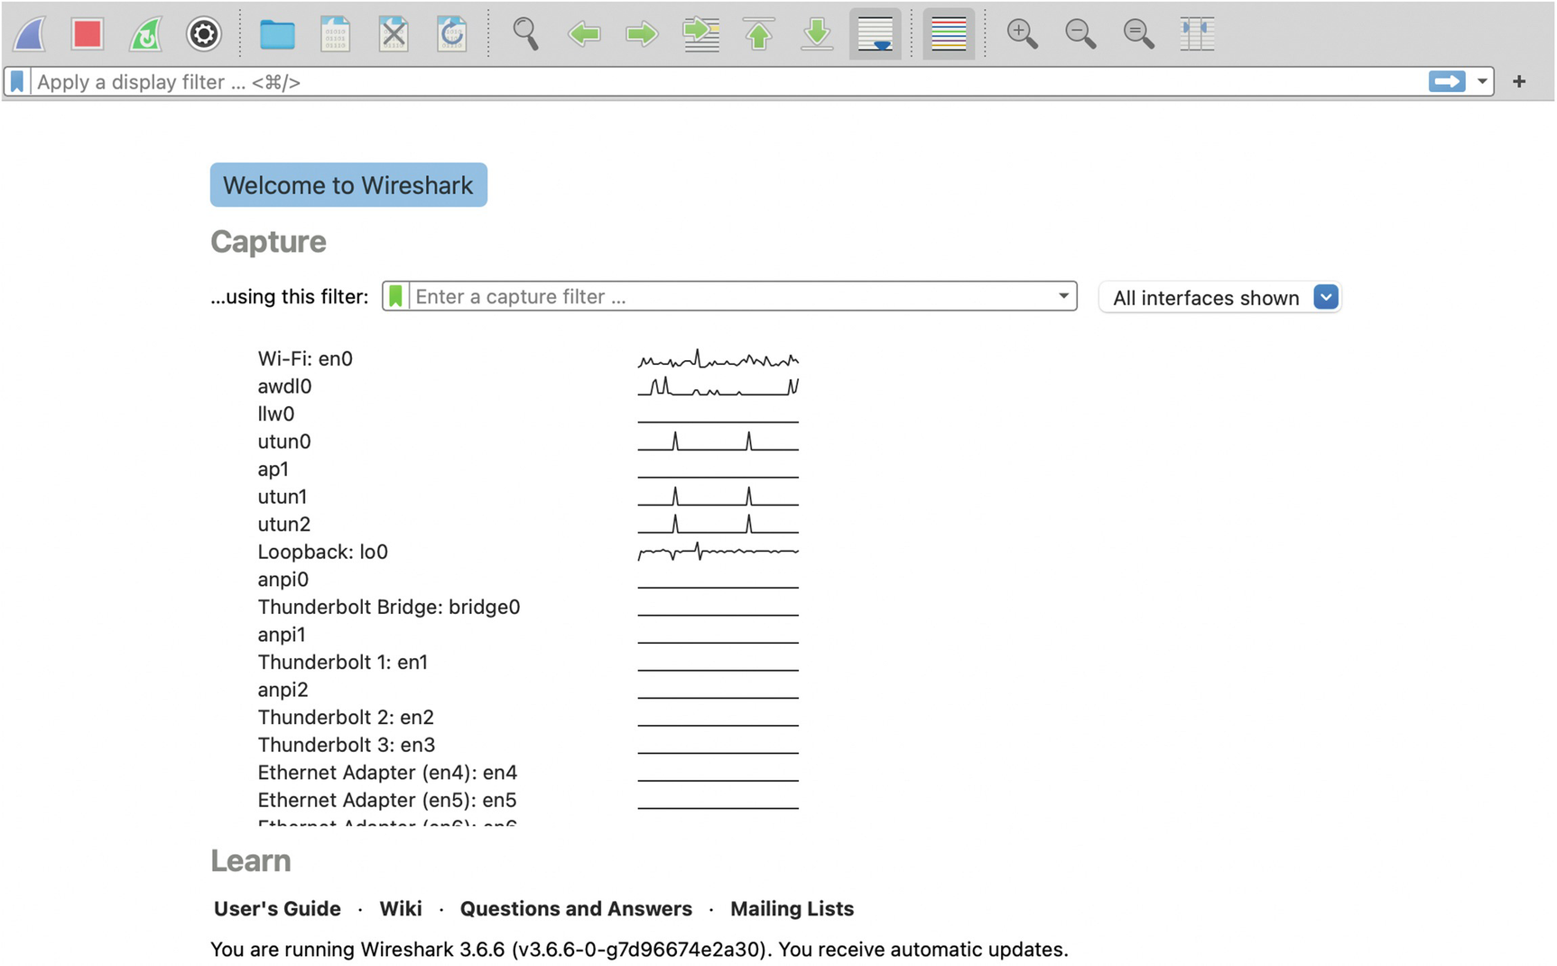Expand the All interfaces shown dropdown
This screenshot has height=966, width=1557.
[x=1325, y=297]
